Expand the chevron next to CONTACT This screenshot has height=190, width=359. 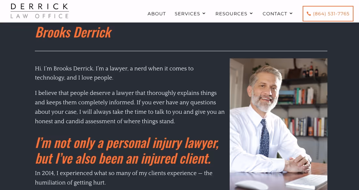click(291, 13)
